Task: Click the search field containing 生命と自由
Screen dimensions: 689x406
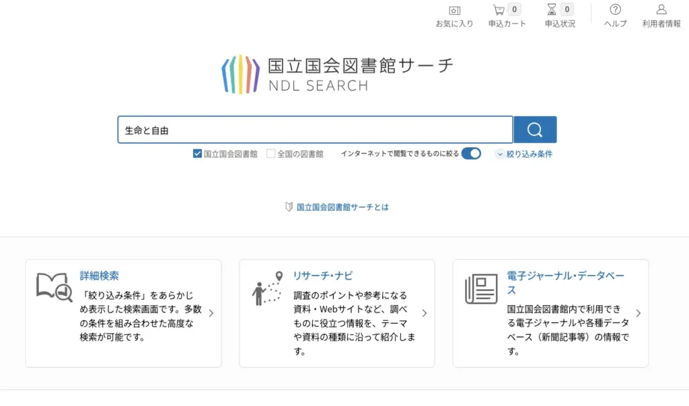Action: click(x=315, y=130)
